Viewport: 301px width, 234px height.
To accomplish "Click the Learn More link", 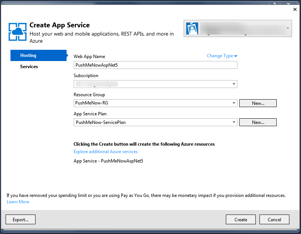I will pyautogui.click(x=18, y=202).
